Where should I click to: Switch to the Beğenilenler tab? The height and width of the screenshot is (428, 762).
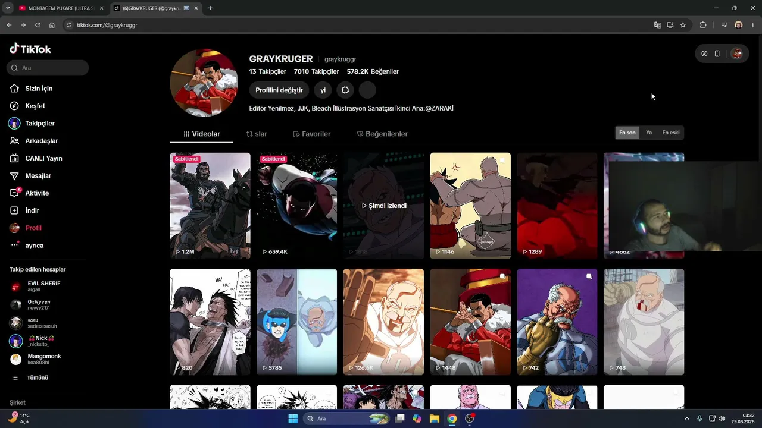pyautogui.click(x=382, y=134)
